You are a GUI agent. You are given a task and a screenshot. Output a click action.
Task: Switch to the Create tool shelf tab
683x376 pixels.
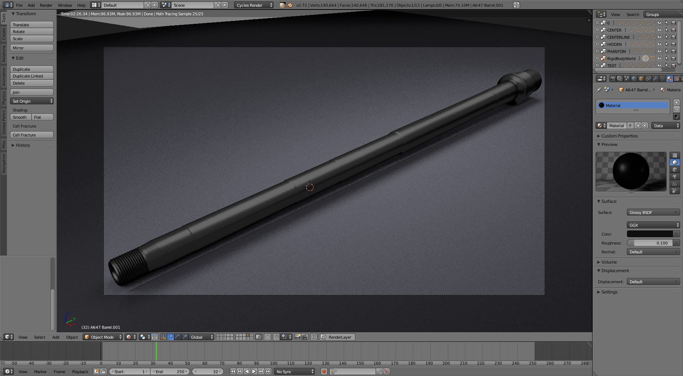4,34
